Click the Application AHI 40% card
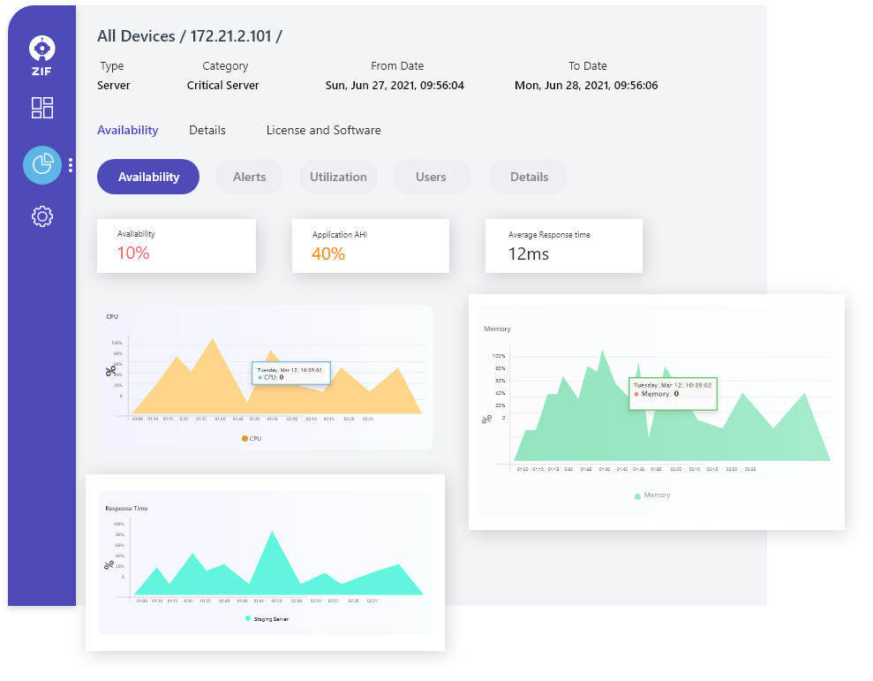The width and height of the screenshot is (873, 681). click(x=370, y=246)
